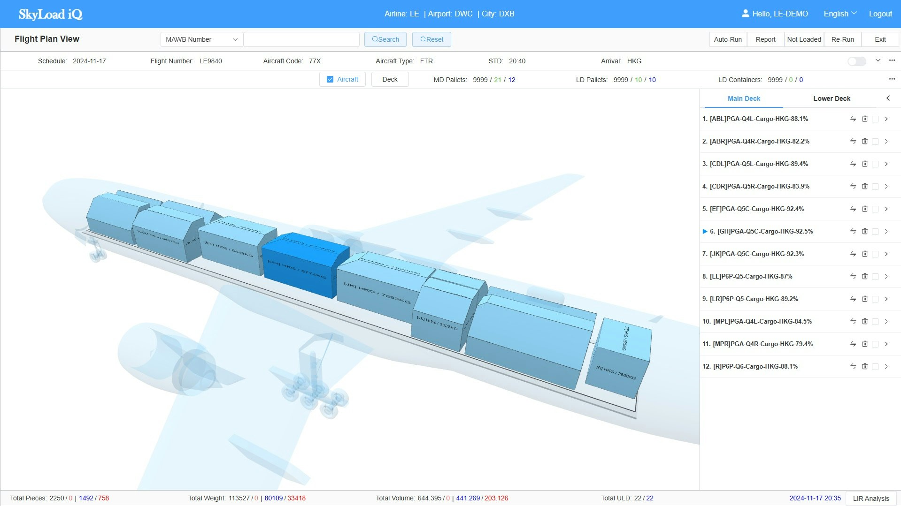This screenshot has height=506, width=901.
Task: Expand flight info row chevron
Action: point(878,60)
